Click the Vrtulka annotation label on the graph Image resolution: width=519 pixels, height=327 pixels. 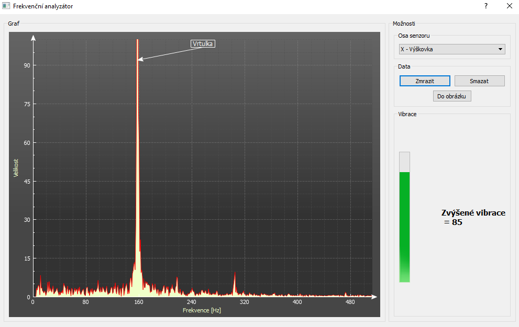pyautogui.click(x=203, y=44)
